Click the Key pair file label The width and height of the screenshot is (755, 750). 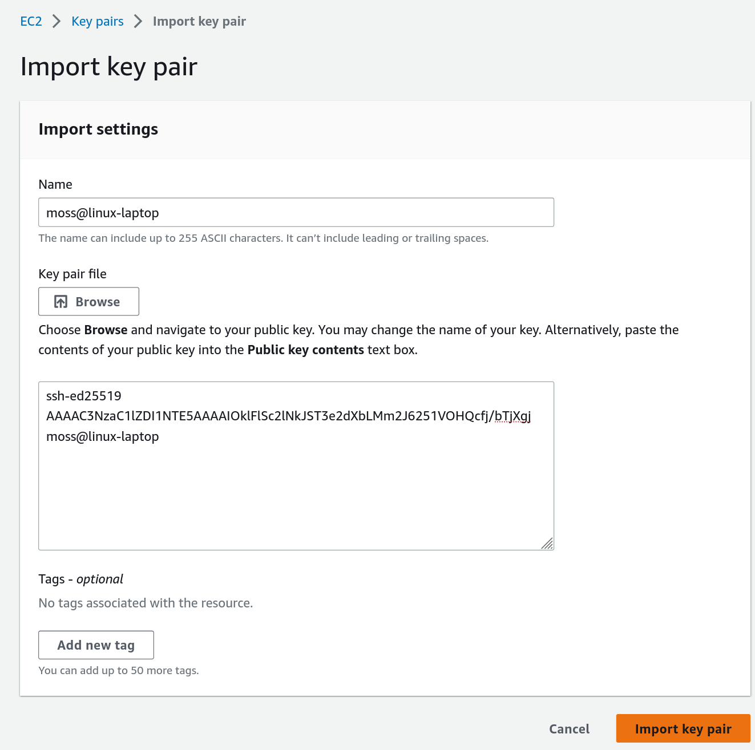tap(72, 274)
